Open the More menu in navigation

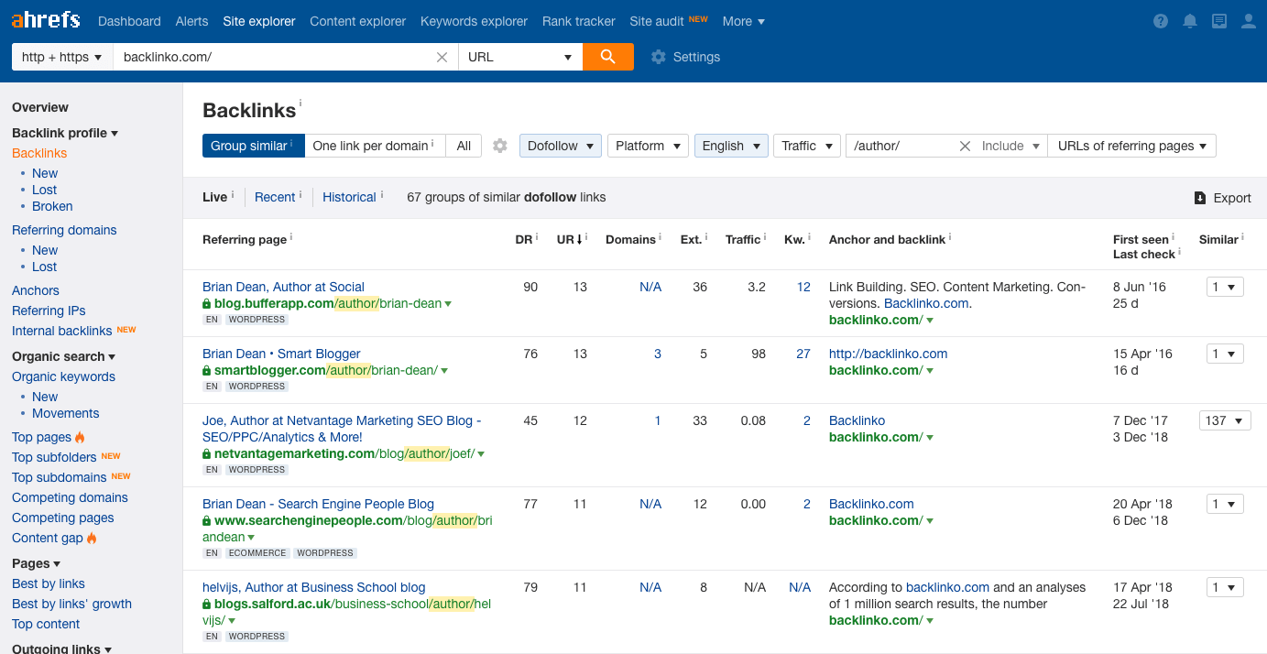pyautogui.click(x=744, y=21)
